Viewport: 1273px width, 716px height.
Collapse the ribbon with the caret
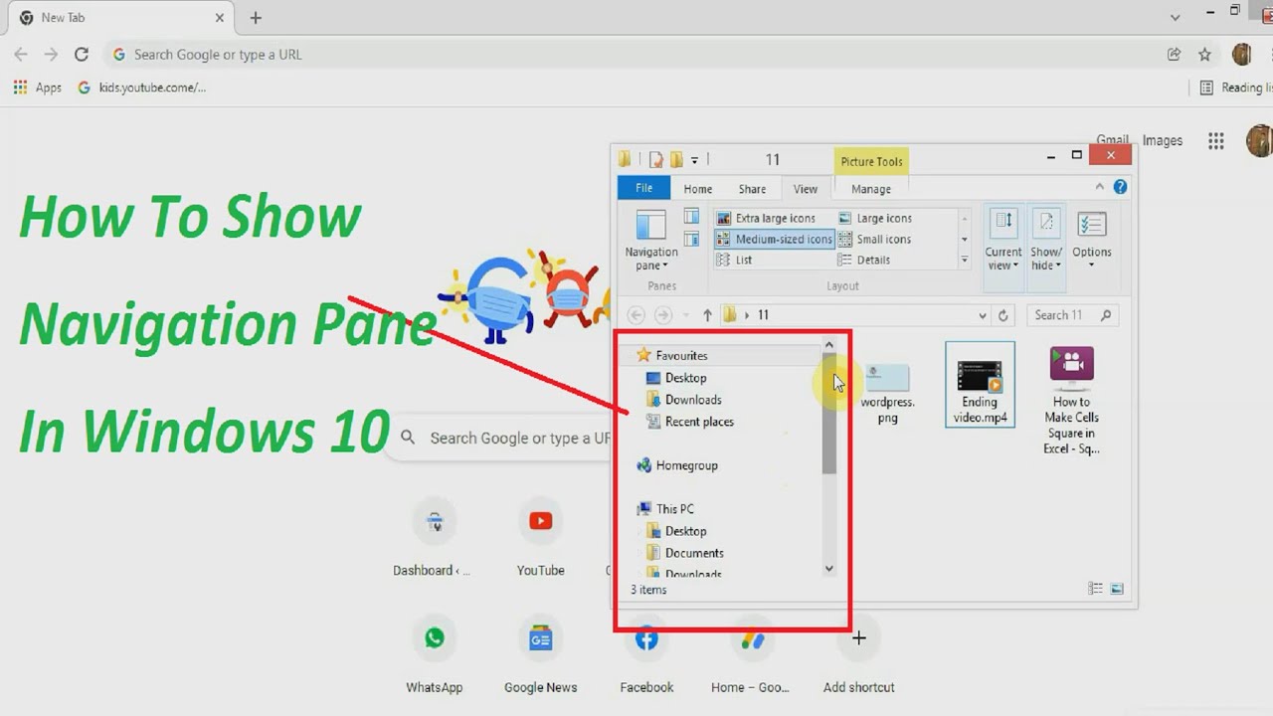pyautogui.click(x=1099, y=186)
